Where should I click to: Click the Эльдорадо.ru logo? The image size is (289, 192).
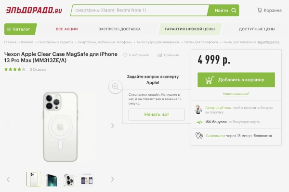(x=34, y=10)
